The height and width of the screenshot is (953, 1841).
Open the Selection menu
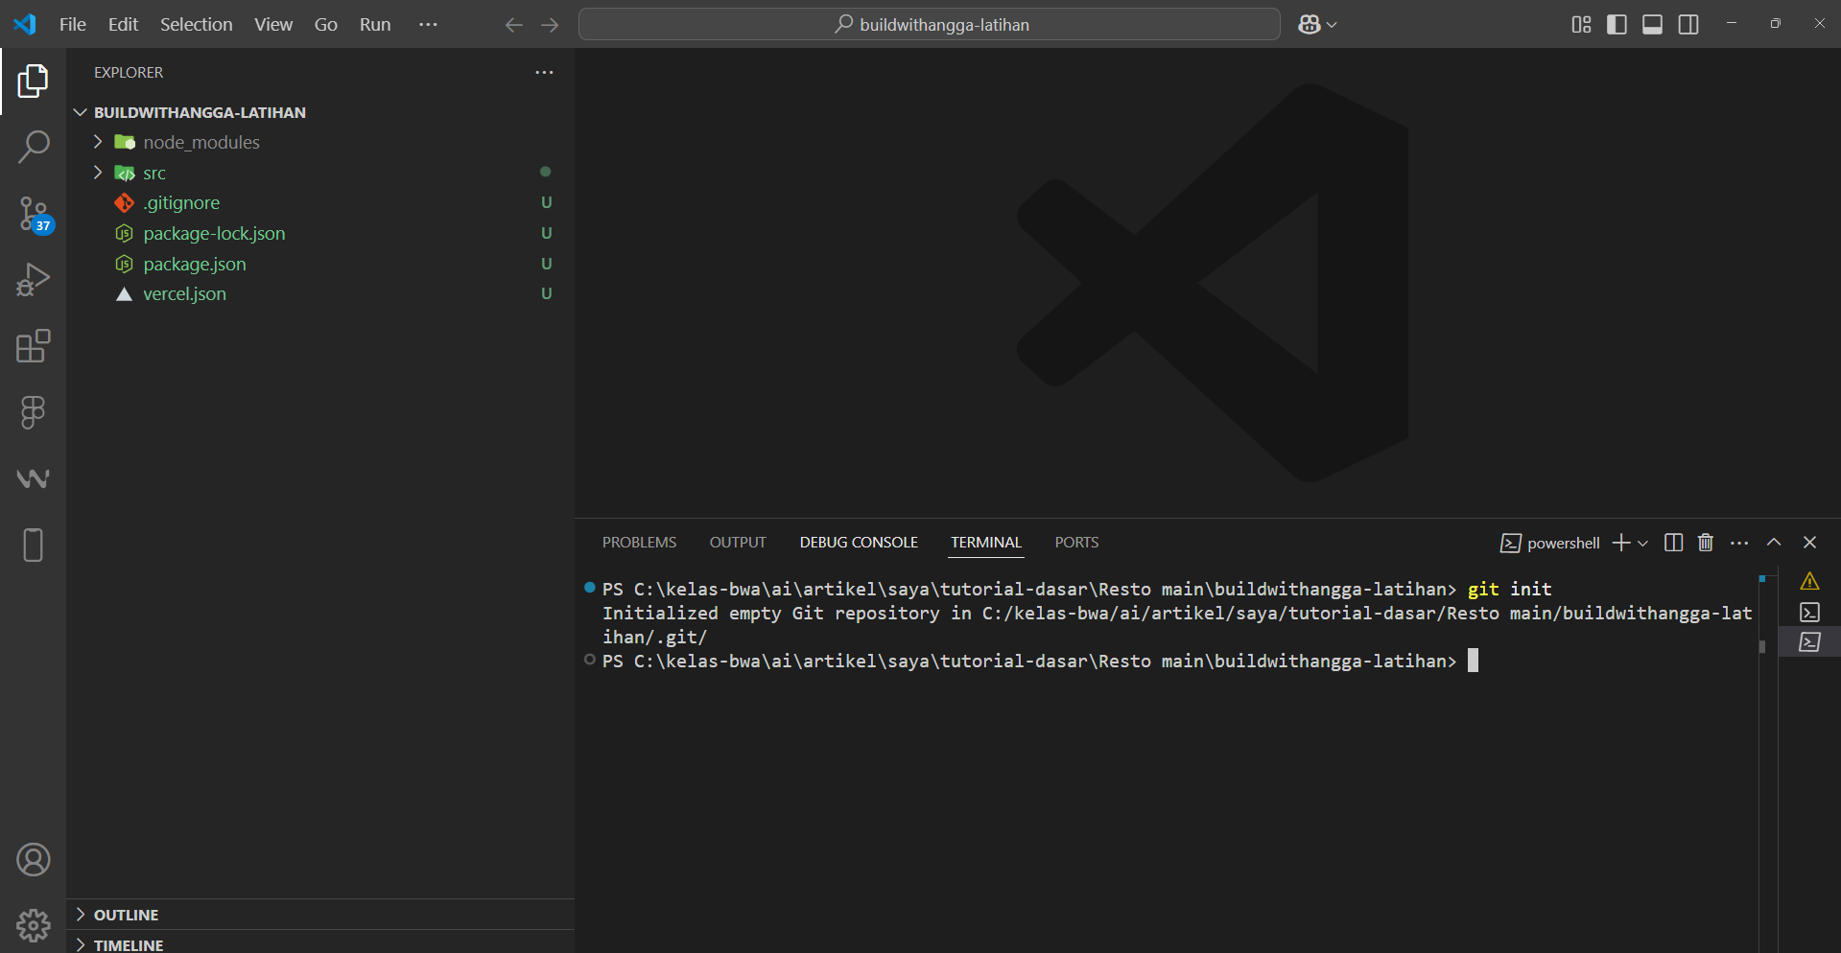(196, 25)
